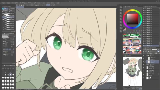
Task: Click the Fill icon in the command bar
Action: pyautogui.click(x=36, y=5)
